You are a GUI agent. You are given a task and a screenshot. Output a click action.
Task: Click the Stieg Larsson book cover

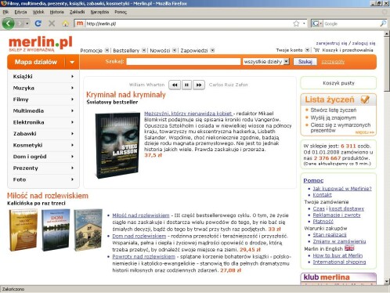pyautogui.click(x=117, y=145)
